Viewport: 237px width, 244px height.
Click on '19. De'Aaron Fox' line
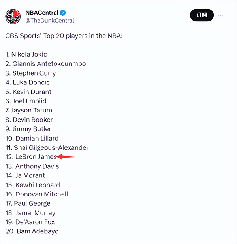[30, 222]
